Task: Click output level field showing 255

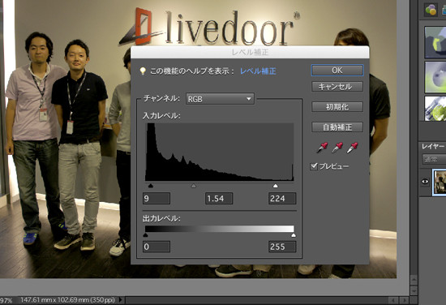Action: point(282,247)
